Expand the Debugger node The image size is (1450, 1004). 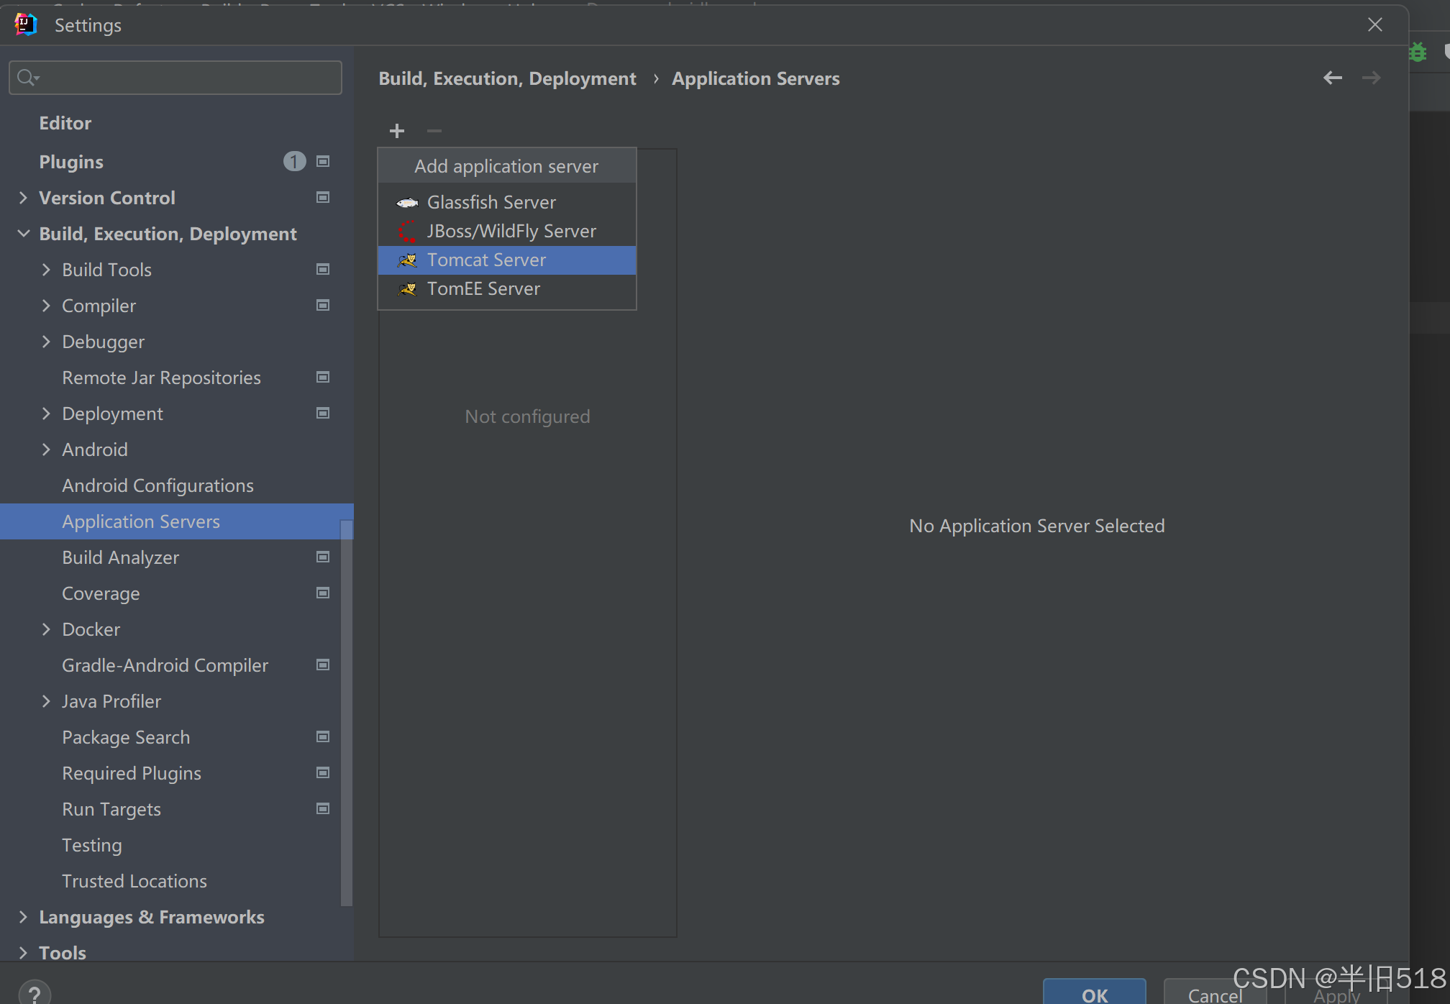(x=46, y=342)
